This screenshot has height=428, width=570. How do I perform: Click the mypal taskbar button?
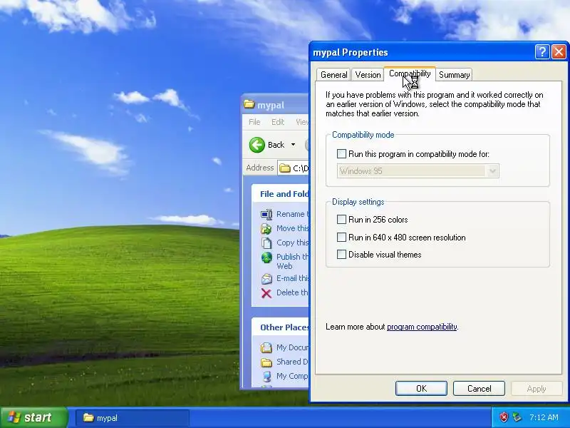click(x=133, y=418)
